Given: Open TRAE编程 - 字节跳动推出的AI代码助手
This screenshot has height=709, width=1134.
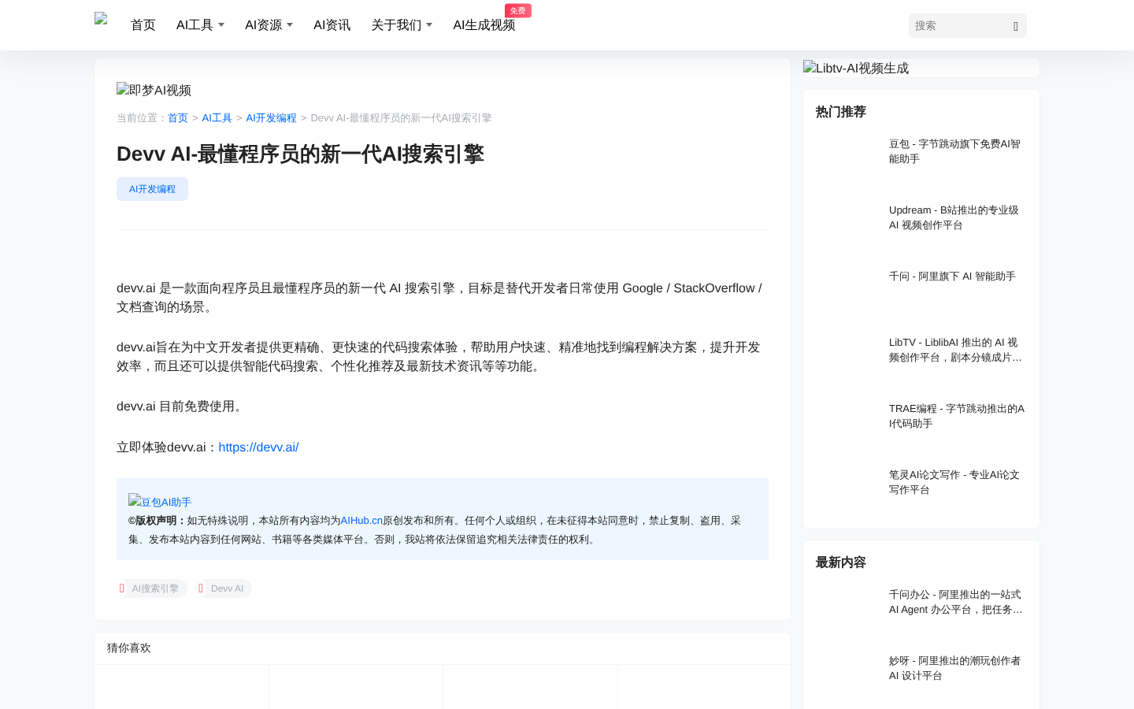Looking at the screenshot, I should pyautogui.click(x=957, y=416).
